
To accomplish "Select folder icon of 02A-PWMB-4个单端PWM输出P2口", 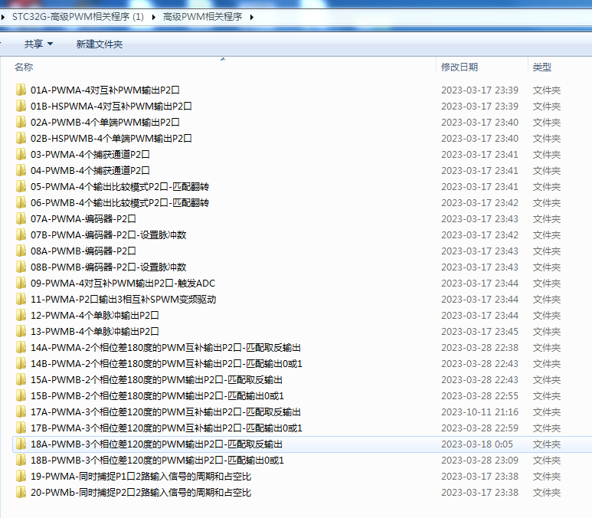I will 21,123.
